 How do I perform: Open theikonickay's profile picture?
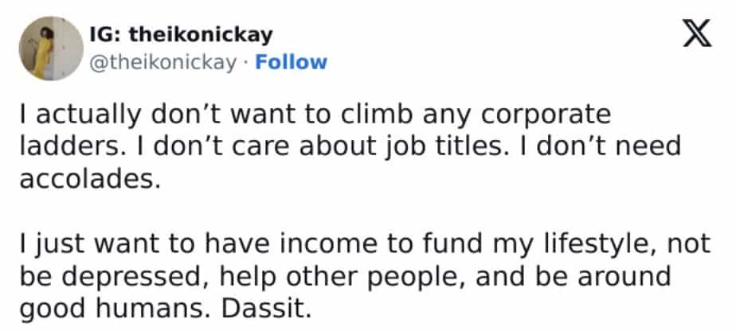48,49
